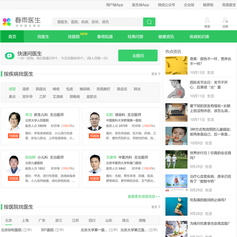Image resolution: width=237 pixels, height=237 pixels.
Task: Expand 更多 next to 按医院找医生
Action: coord(156,207)
